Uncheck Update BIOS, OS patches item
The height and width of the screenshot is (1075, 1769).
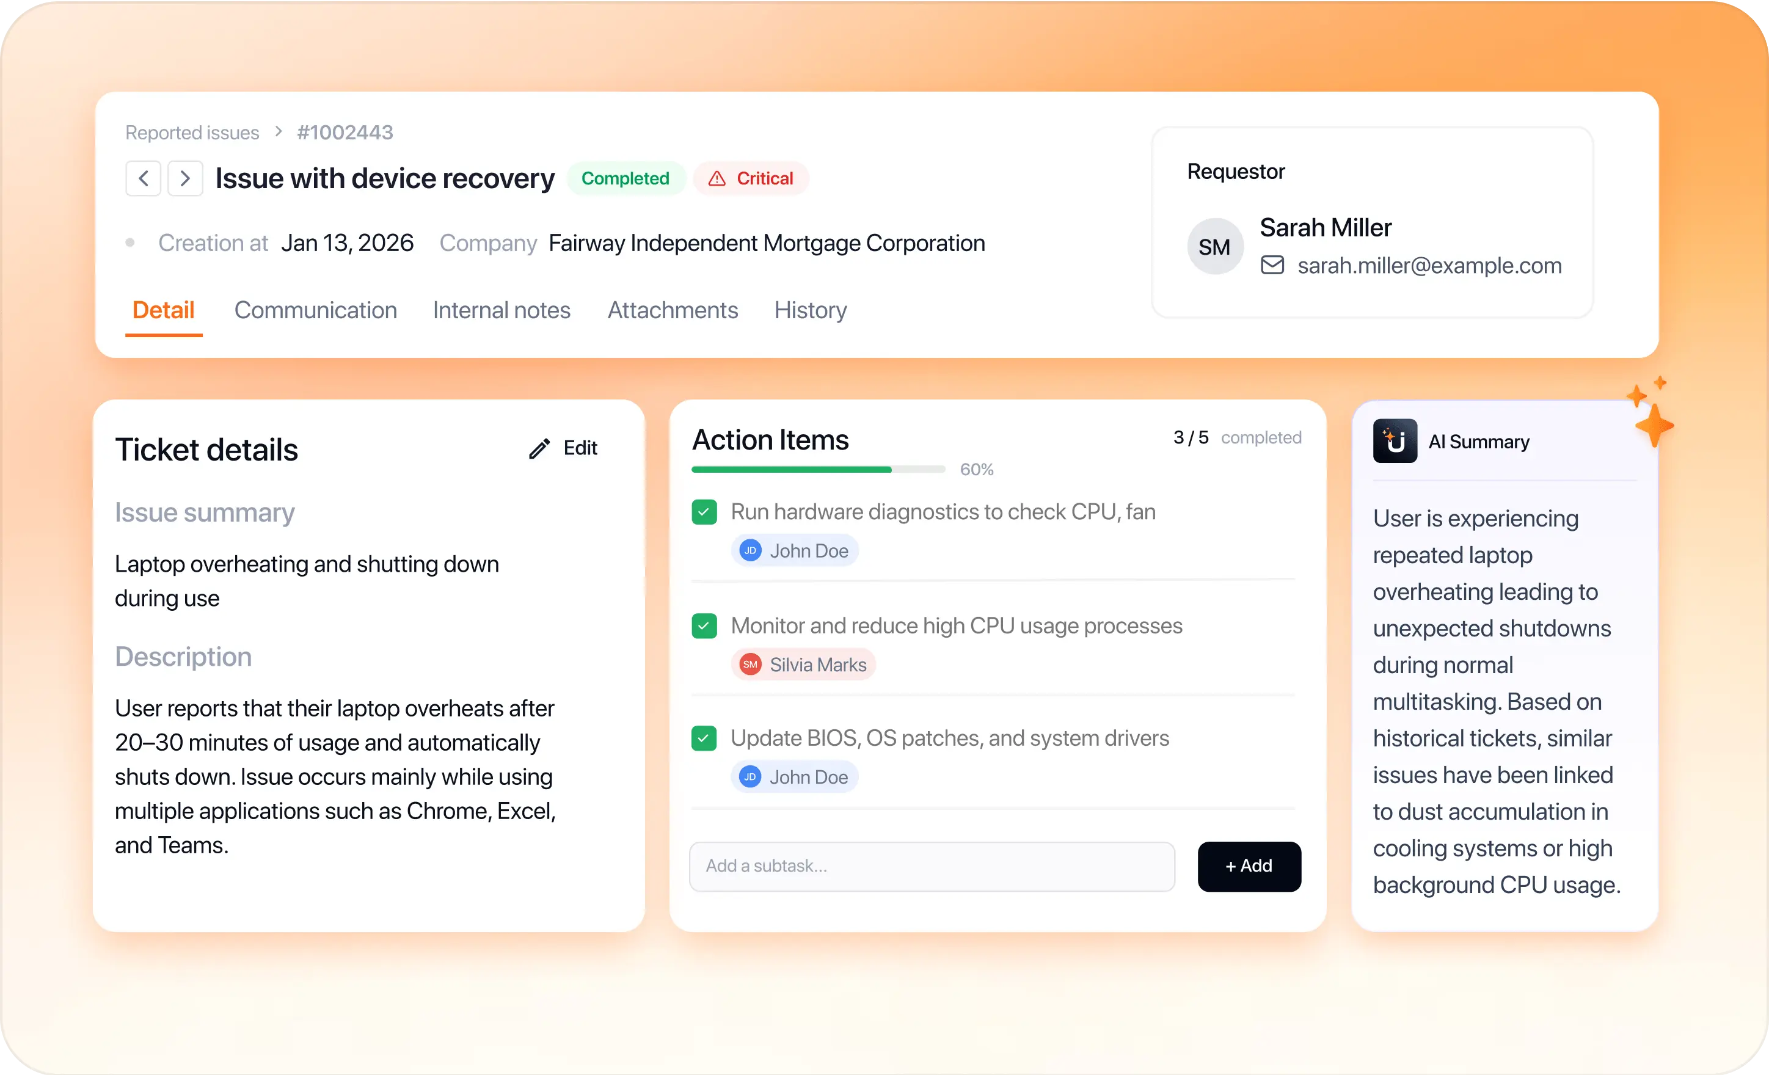point(704,738)
